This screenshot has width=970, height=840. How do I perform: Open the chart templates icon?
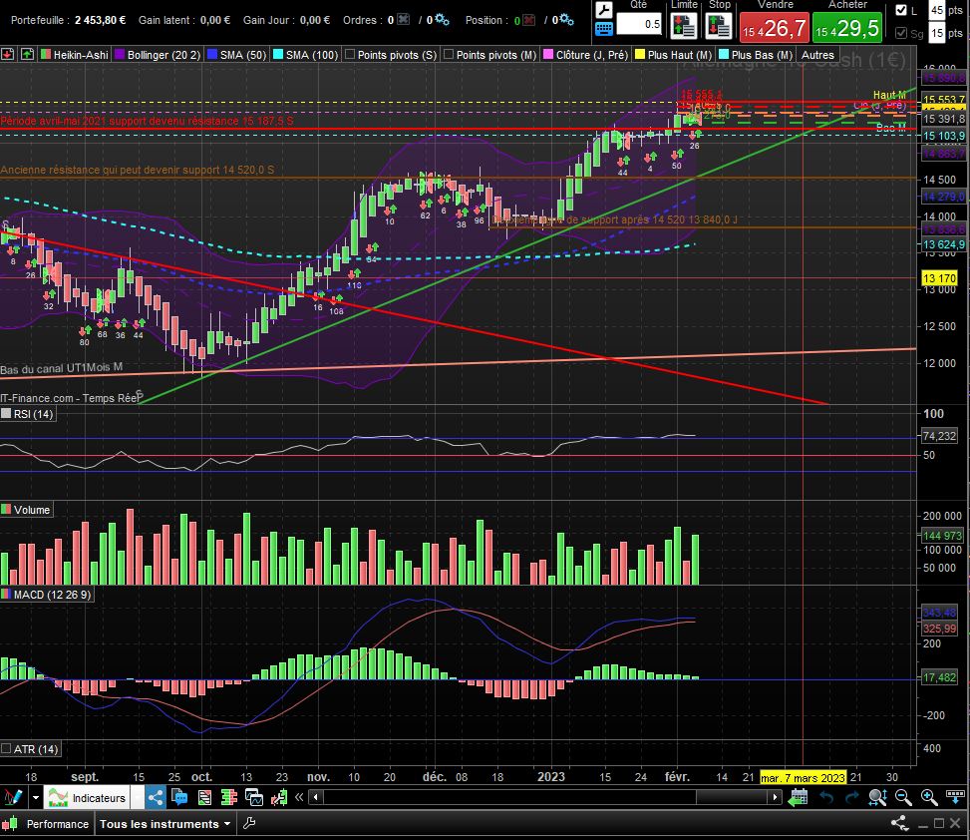(x=204, y=797)
